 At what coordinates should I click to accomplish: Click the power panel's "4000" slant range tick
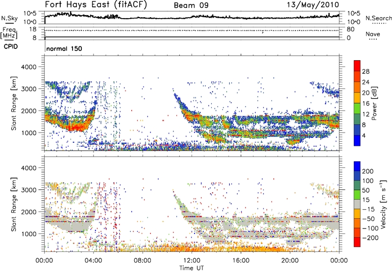[x=28, y=67]
